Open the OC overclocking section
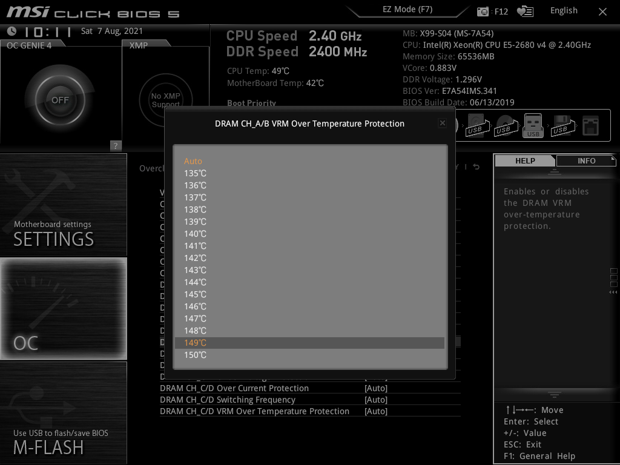 coord(63,309)
